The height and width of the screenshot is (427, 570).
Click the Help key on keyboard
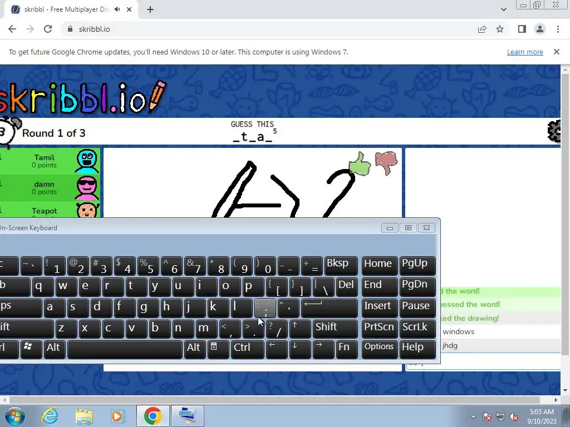point(417,349)
